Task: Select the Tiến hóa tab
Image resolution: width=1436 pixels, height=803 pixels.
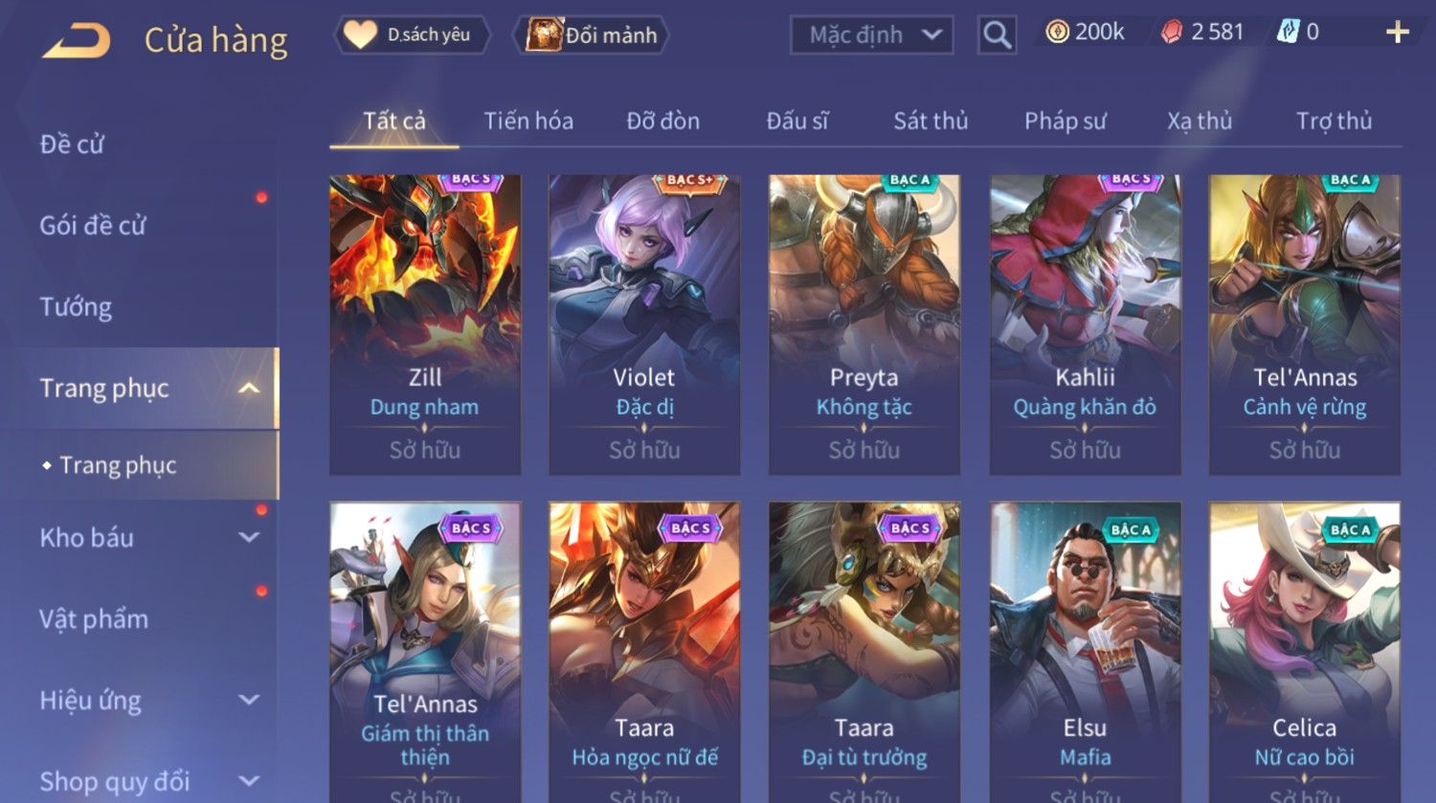Action: coord(528,121)
